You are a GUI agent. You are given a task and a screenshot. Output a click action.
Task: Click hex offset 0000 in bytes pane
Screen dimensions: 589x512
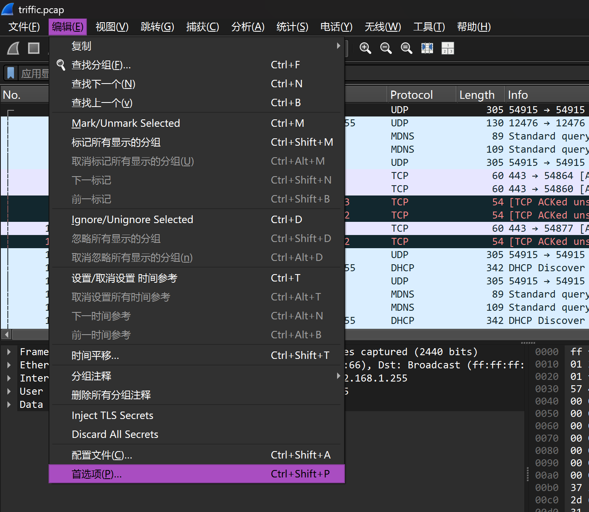click(547, 352)
